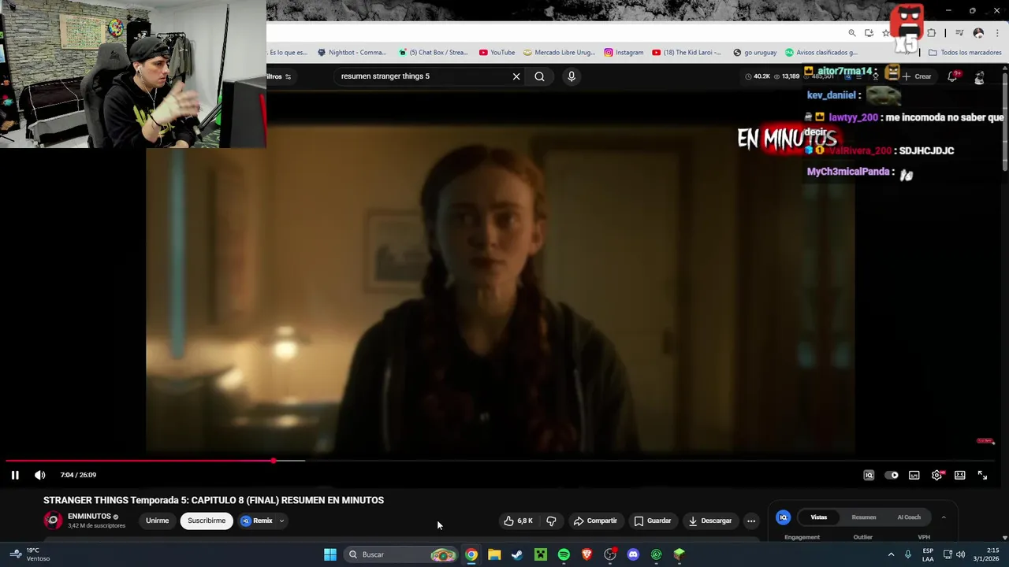Click the Remix button
The image size is (1009, 567).
click(257, 521)
